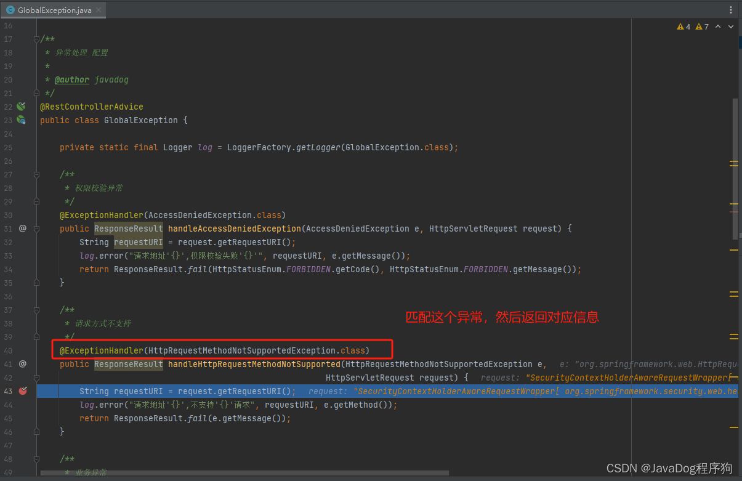Go to next highlighted problem with down arrow
The height and width of the screenshot is (481, 742).
pyautogui.click(x=731, y=26)
